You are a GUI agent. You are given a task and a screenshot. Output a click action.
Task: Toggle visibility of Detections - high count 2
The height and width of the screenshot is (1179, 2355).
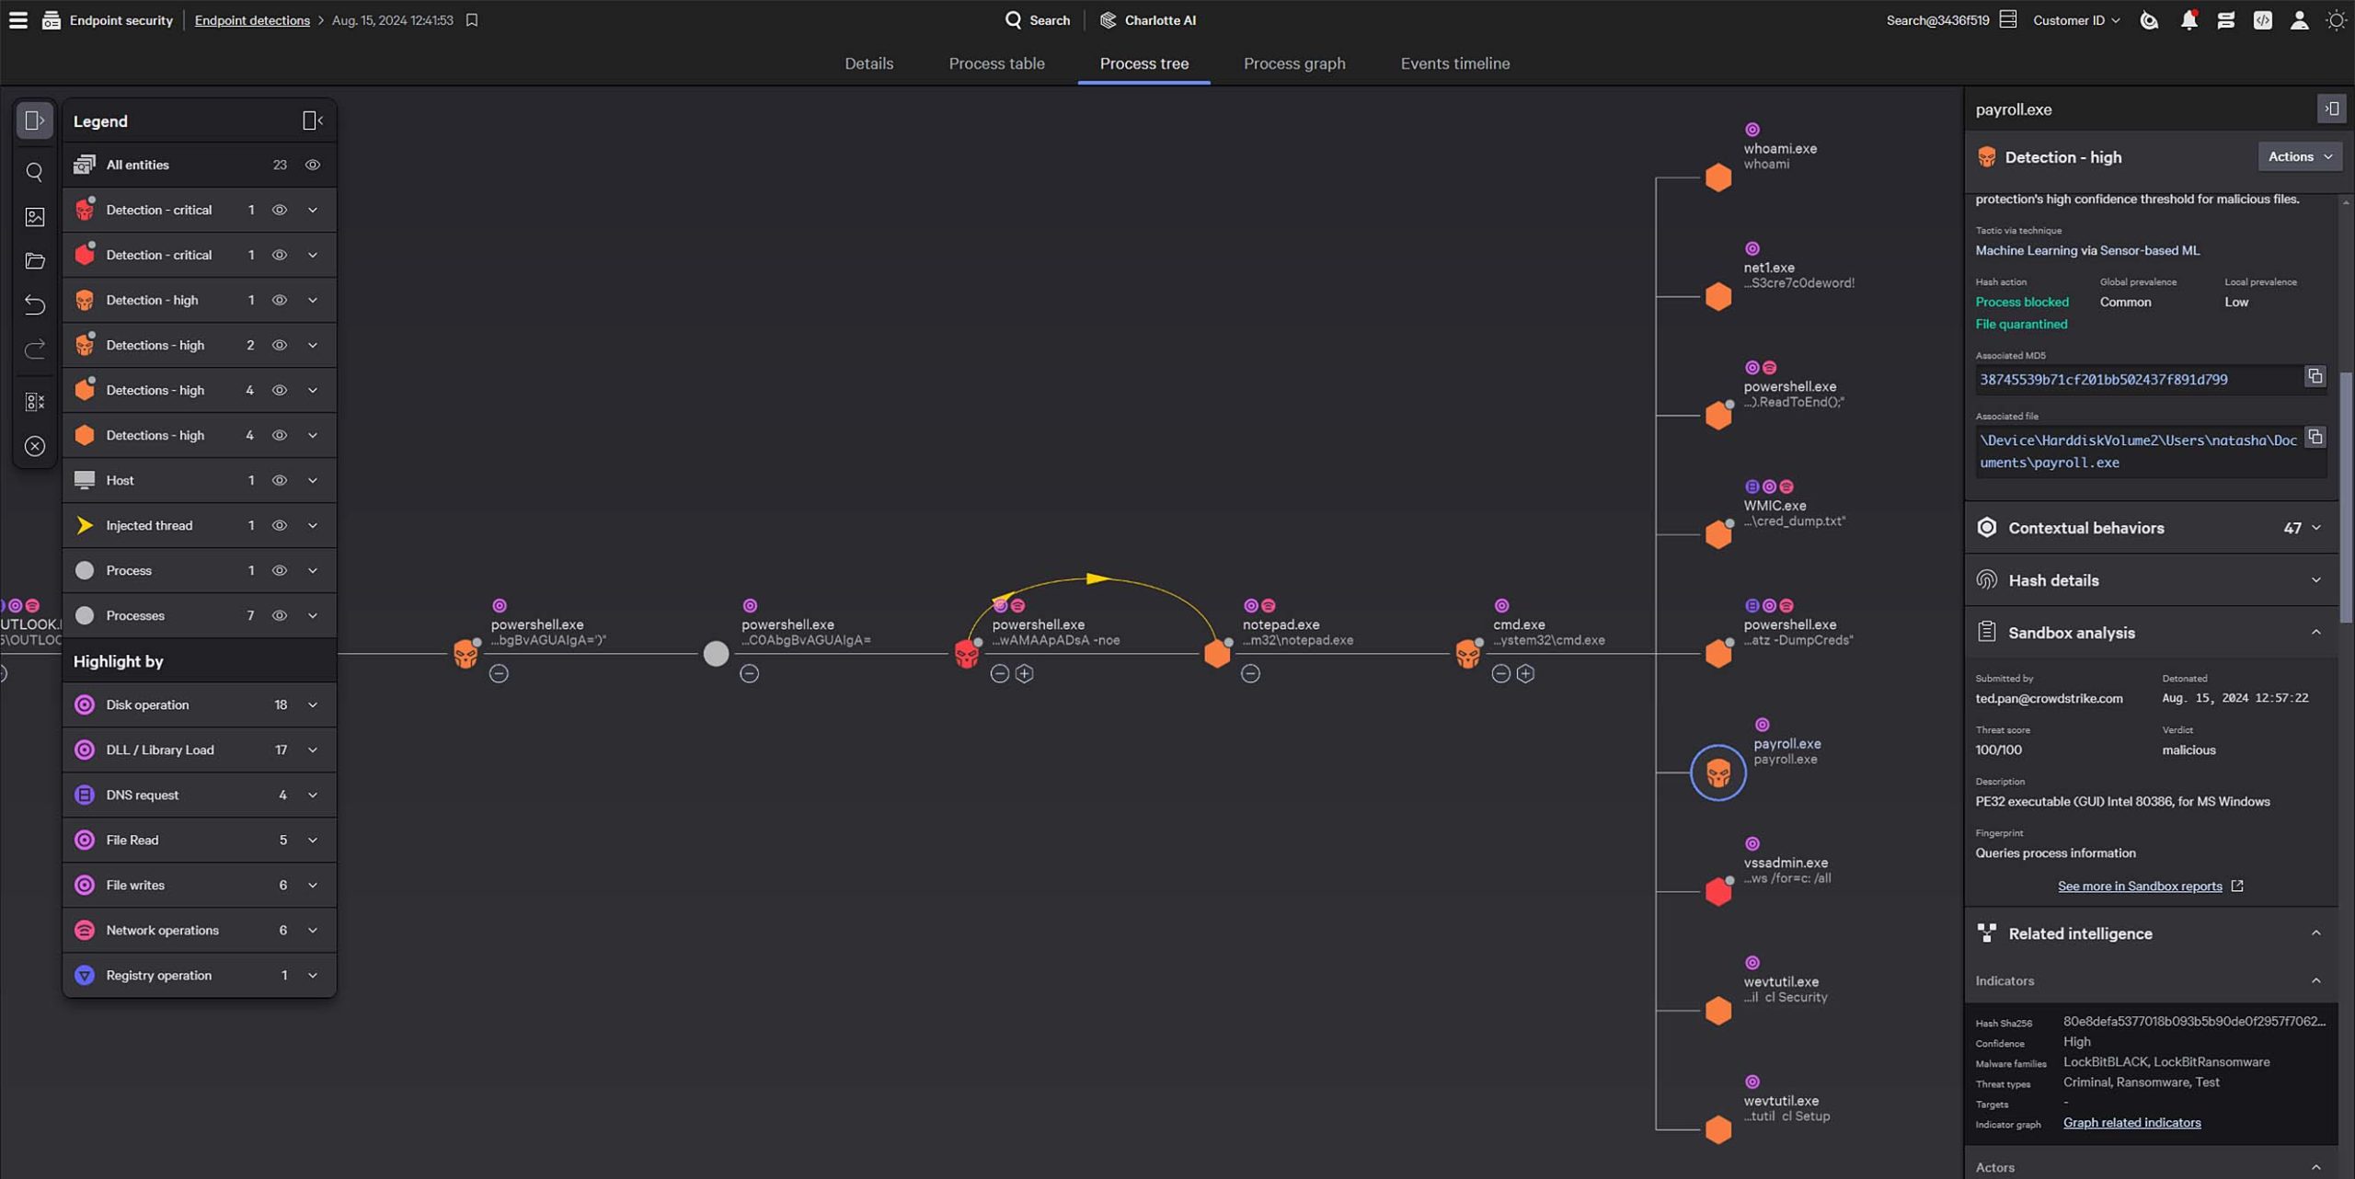click(x=279, y=345)
